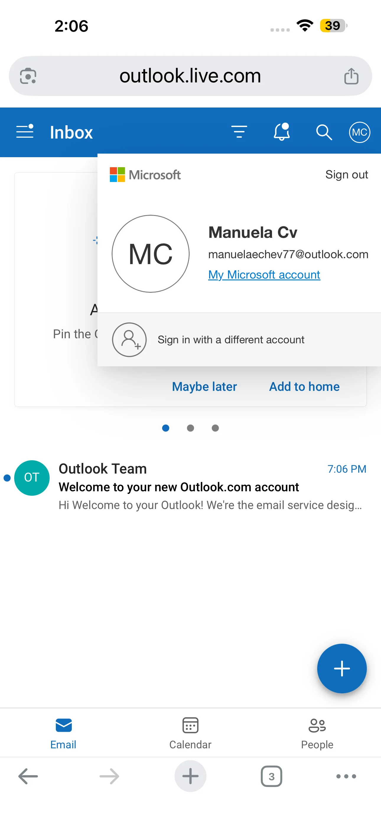This screenshot has width=381, height=826.
Task: Open the hamburger navigation menu
Action: [25, 131]
